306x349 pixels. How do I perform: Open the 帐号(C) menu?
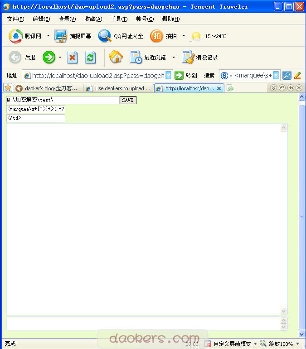tap(145, 19)
